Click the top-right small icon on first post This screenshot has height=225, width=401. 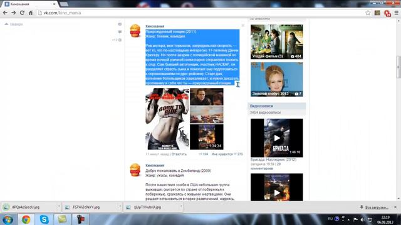(x=242, y=25)
